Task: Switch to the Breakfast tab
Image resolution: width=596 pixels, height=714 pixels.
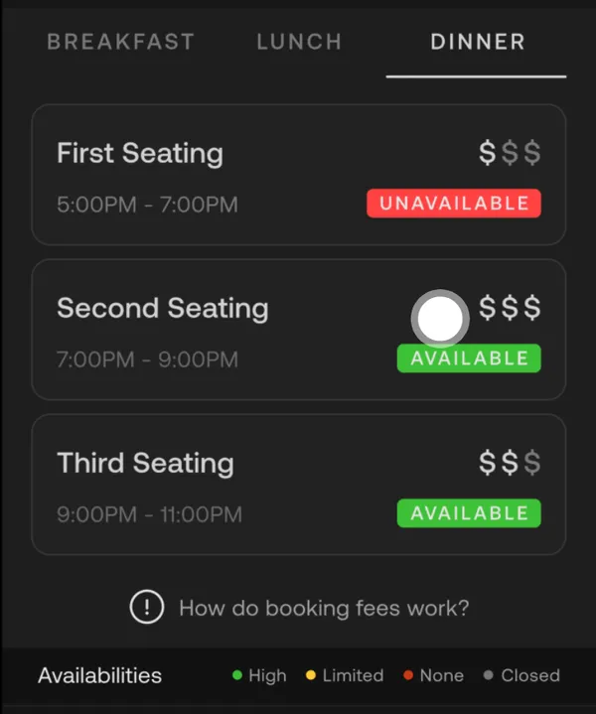Action: coord(121,42)
